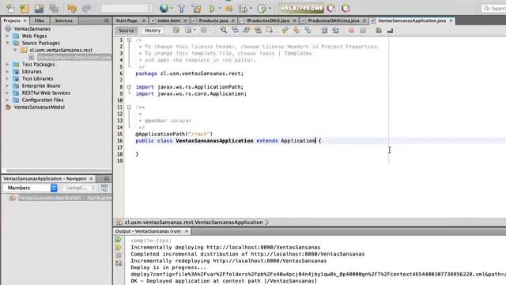Click the Stop square icon in Output panel
Screen dimensions: 506x285
click(119, 255)
